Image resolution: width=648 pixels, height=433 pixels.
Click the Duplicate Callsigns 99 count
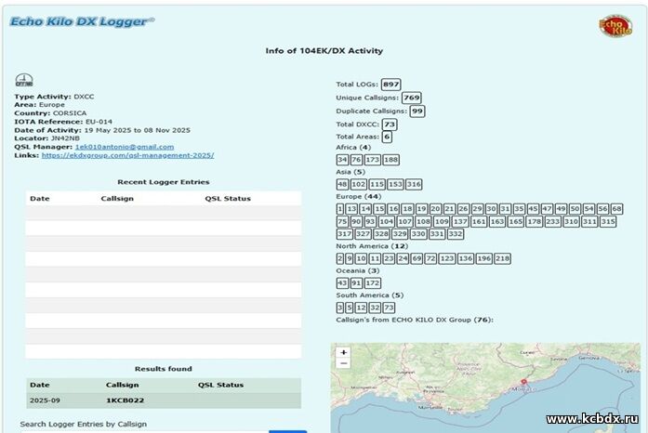click(417, 111)
